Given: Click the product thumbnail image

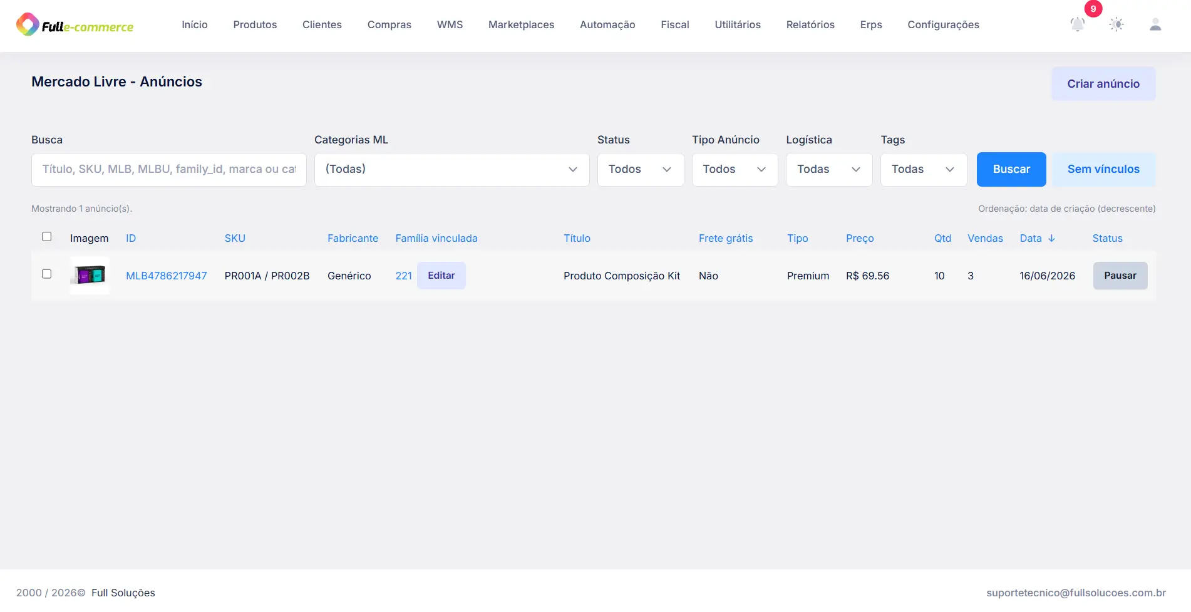Looking at the screenshot, I should click(x=90, y=275).
